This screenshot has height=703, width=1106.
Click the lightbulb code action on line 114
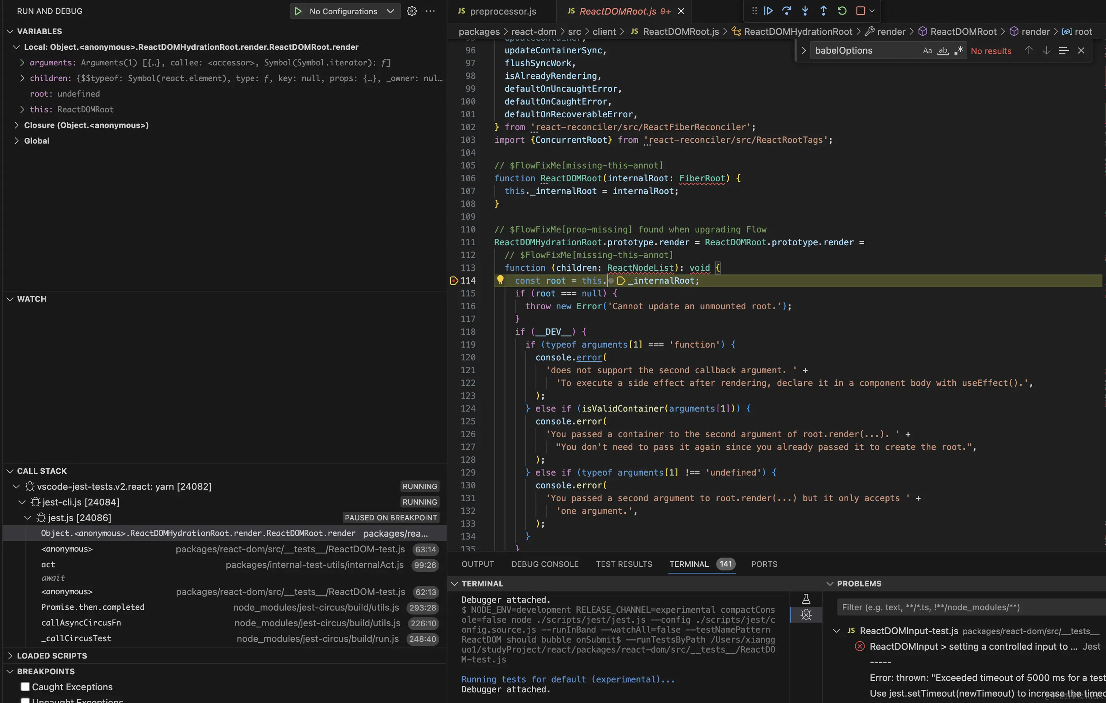tap(500, 280)
